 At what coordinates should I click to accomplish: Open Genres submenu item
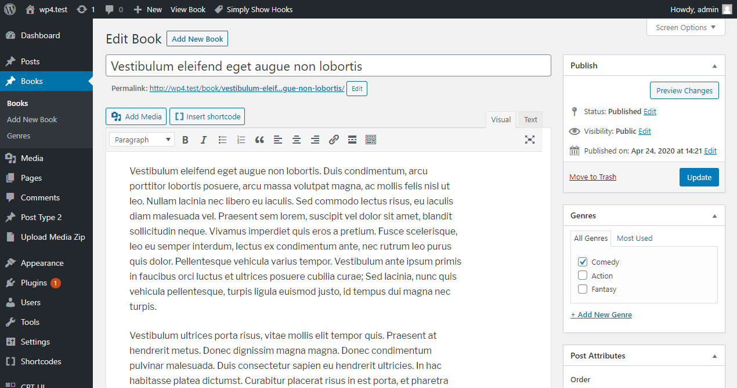click(19, 136)
